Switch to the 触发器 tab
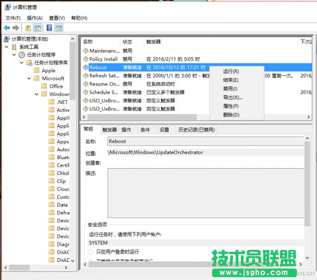317x280 pixels. [109, 130]
